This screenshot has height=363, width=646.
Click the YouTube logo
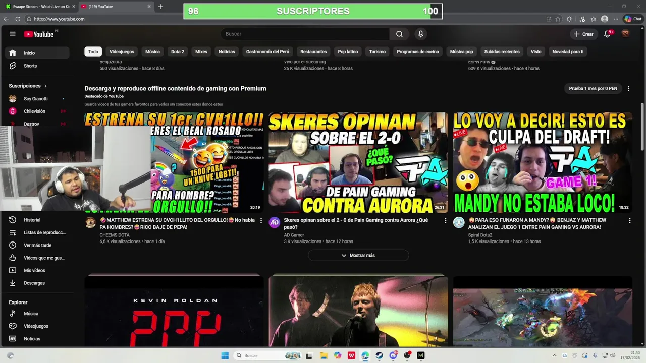tap(39, 34)
